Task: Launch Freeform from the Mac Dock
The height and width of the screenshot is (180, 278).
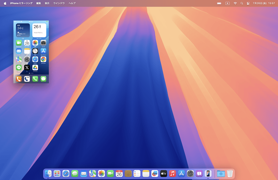Action: point(155,174)
